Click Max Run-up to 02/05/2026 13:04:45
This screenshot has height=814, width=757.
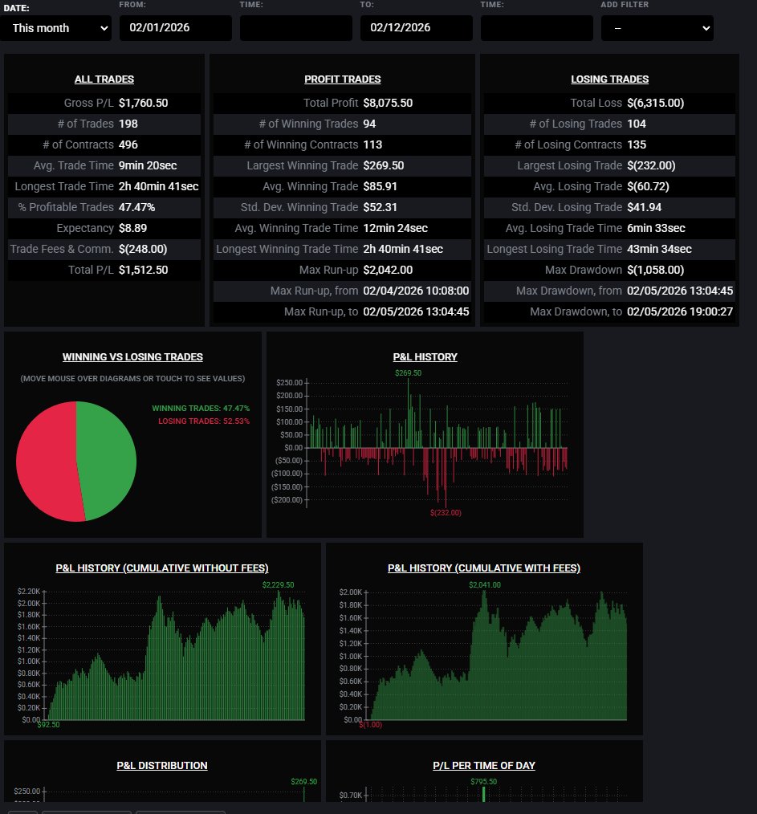coord(416,311)
